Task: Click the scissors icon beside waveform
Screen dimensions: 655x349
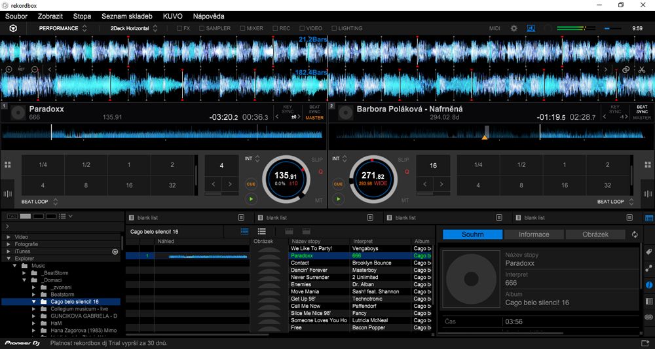Action: 642,69
